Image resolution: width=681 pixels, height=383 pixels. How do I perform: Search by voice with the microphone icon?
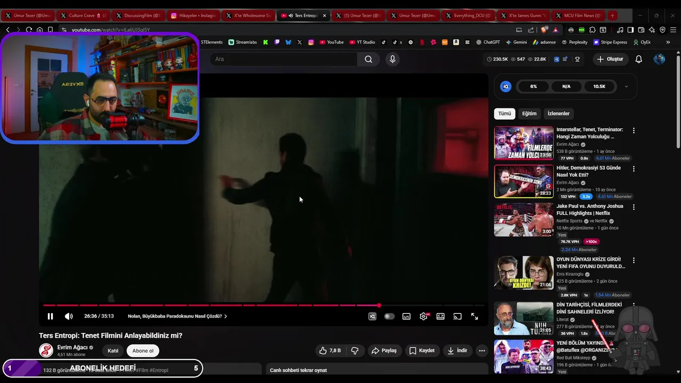(393, 59)
